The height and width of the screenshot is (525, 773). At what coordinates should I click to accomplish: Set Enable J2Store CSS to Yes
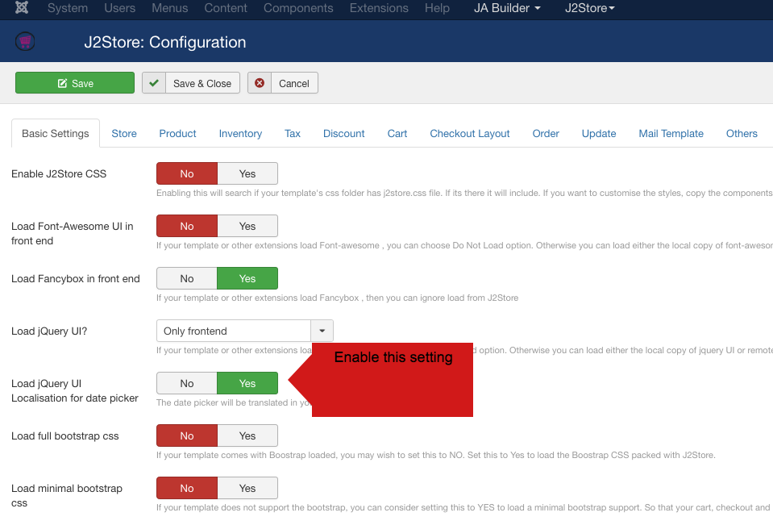click(x=247, y=173)
